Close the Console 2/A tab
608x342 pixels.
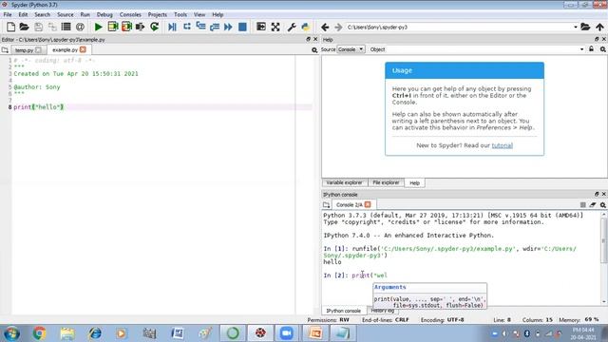[368, 204]
